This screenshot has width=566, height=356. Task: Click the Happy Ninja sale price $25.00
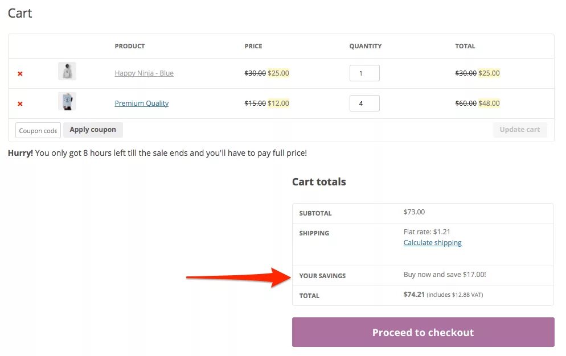click(x=278, y=73)
